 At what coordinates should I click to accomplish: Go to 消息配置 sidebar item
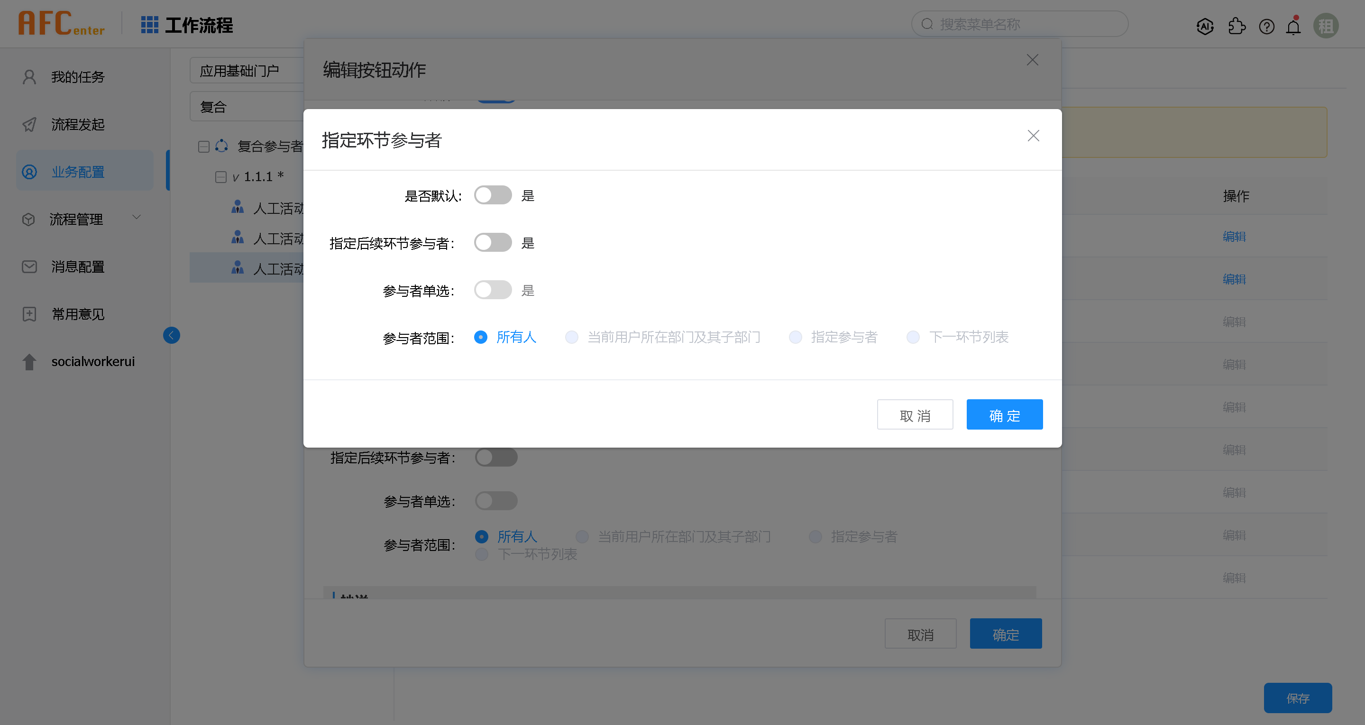point(77,266)
